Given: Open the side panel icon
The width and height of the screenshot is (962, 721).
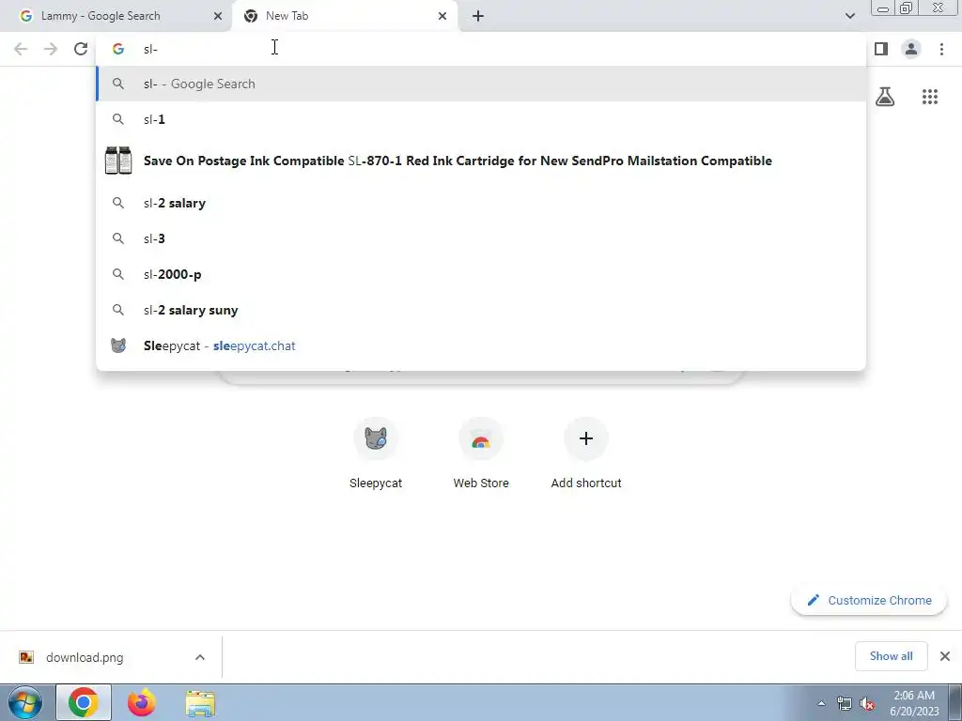Looking at the screenshot, I should click(x=881, y=49).
